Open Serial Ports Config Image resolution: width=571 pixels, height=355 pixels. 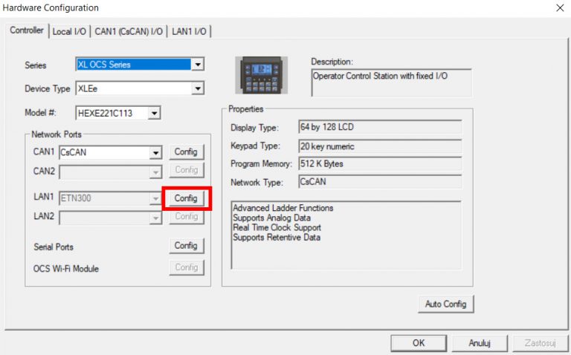[x=186, y=246]
